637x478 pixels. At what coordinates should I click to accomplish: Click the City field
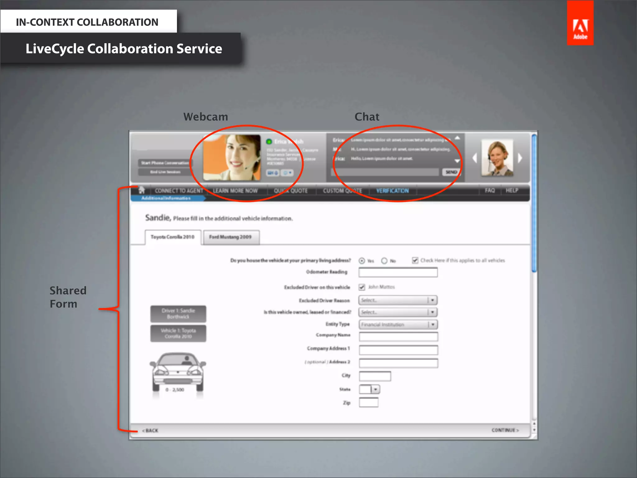pos(375,376)
